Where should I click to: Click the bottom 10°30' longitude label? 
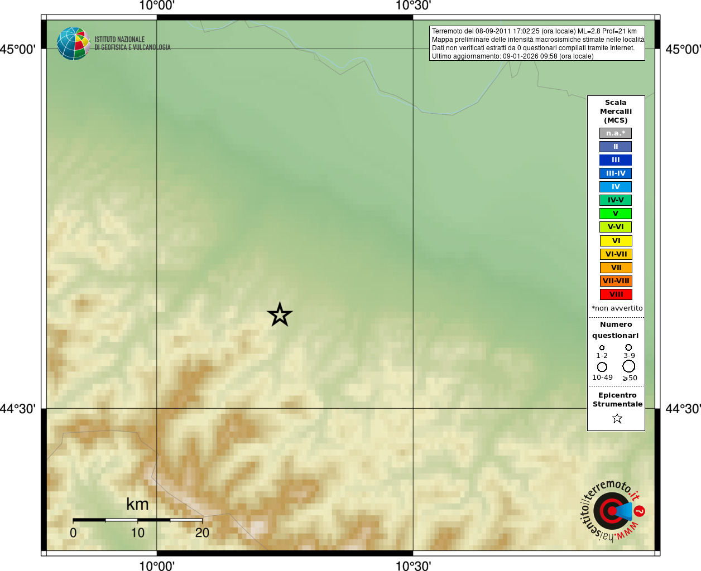pos(413,566)
